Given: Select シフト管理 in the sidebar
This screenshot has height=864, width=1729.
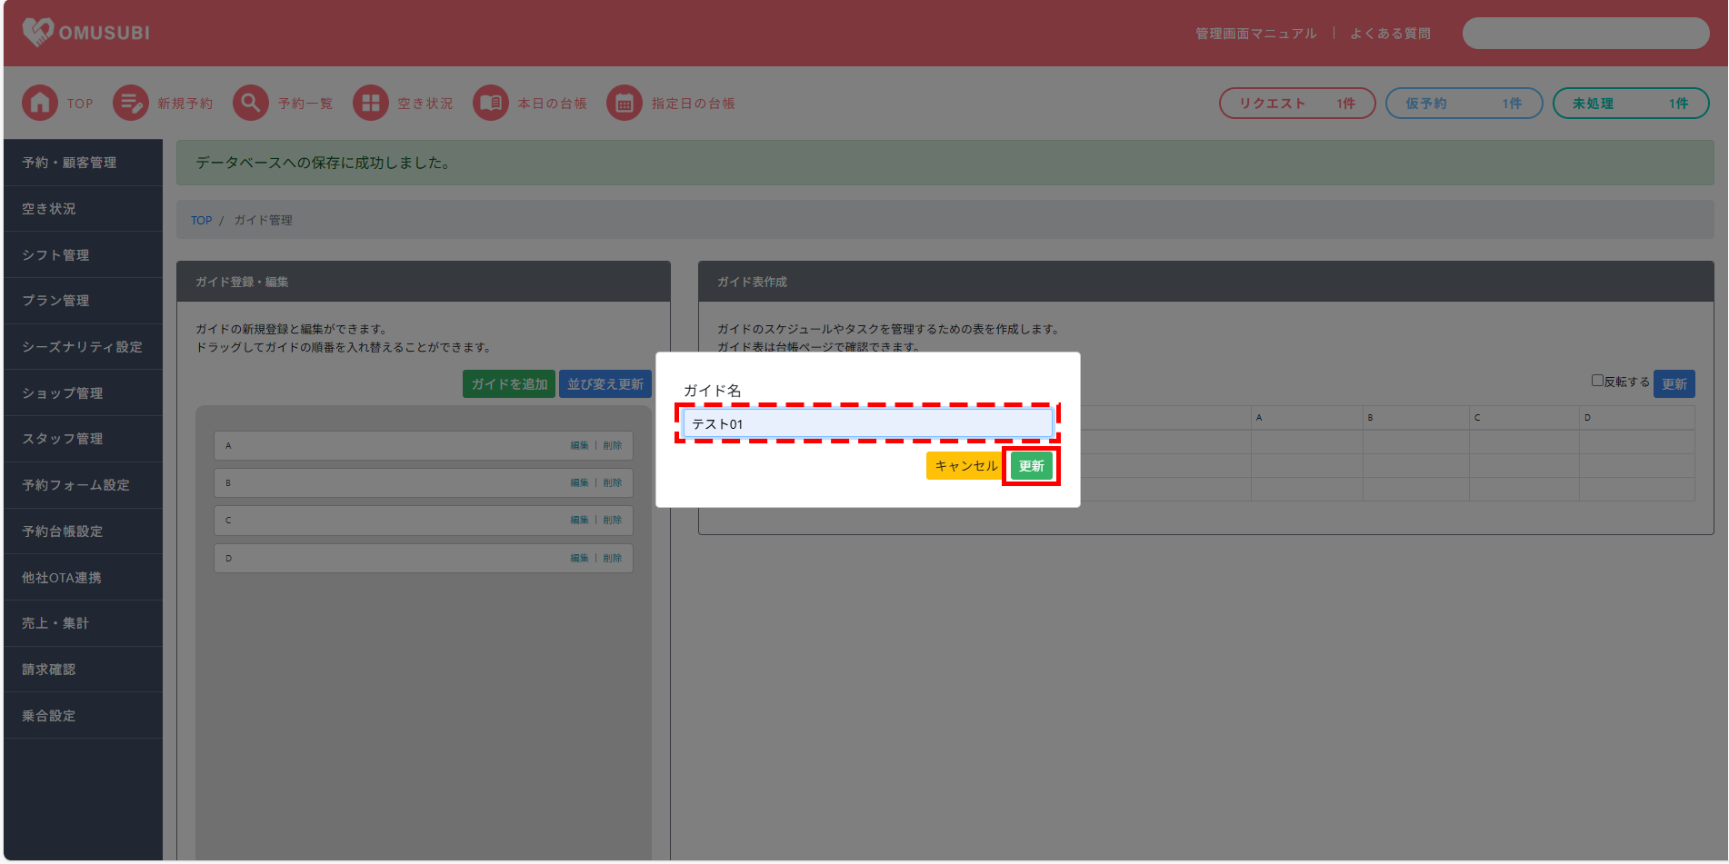Looking at the screenshot, I should [56, 255].
